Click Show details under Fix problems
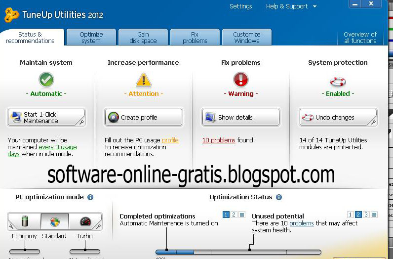393x259 pixels. 240,117
